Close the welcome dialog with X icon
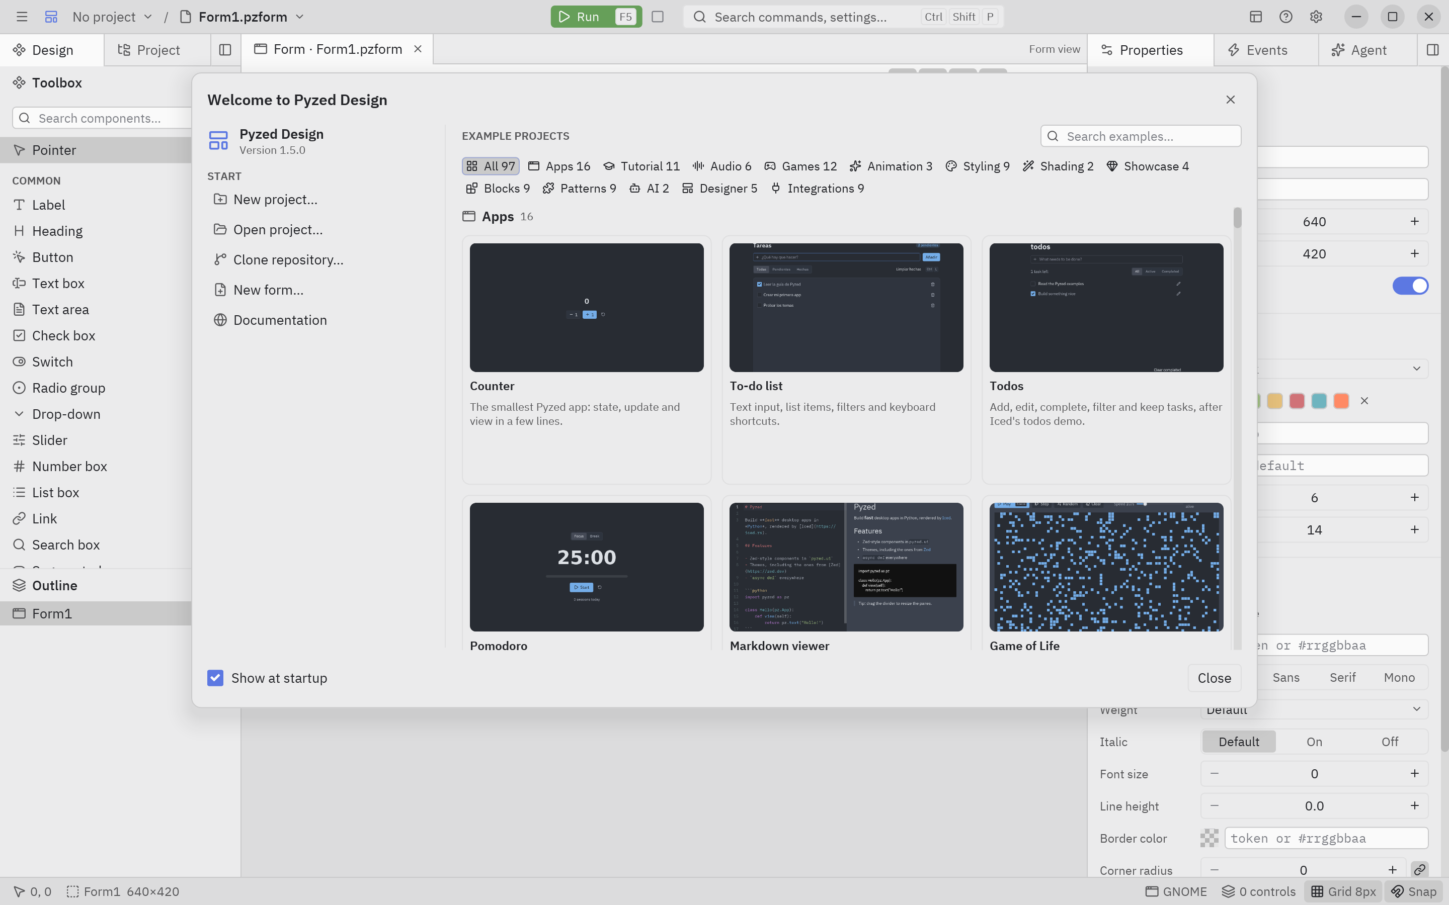This screenshot has width=1449, height=905. [x=1230, y=100]
